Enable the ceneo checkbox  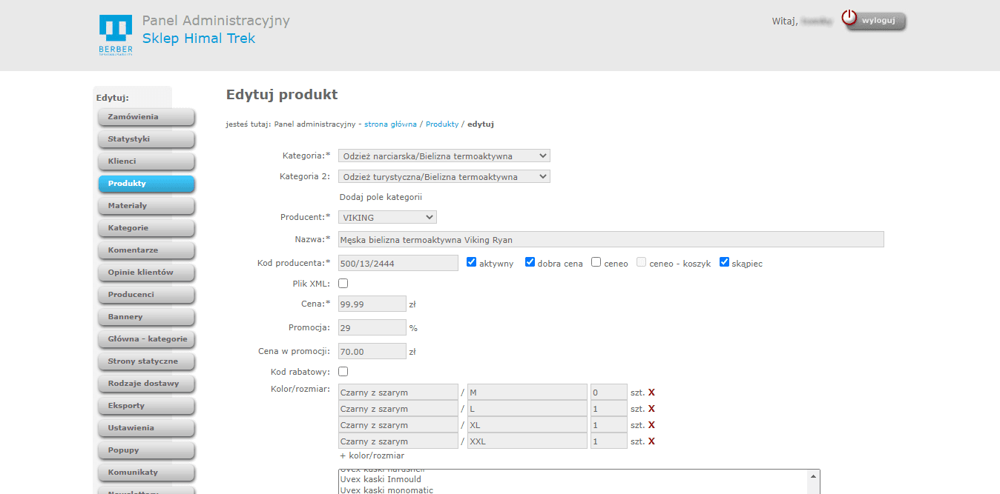(596, 262)
